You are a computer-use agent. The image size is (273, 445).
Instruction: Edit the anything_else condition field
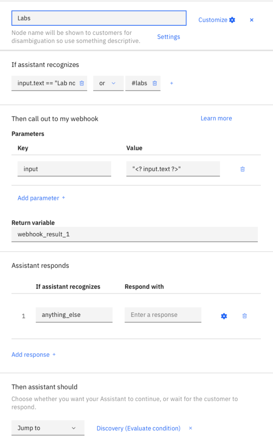(74, 314)
